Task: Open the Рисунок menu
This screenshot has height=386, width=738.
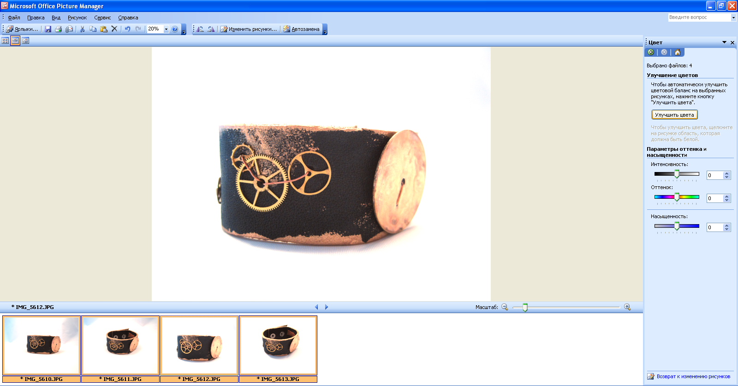Action: click(x=77, y=18)
